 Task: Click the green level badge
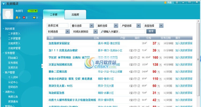[32, 11]
